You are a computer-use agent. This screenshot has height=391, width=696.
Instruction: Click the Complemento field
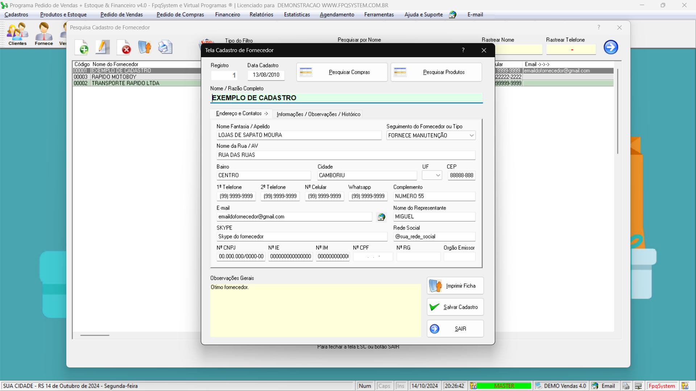tap(434, 197)
